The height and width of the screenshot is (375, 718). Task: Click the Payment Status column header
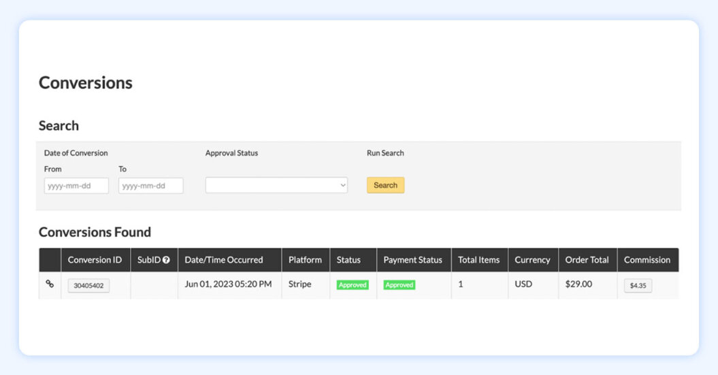point(412,260)
